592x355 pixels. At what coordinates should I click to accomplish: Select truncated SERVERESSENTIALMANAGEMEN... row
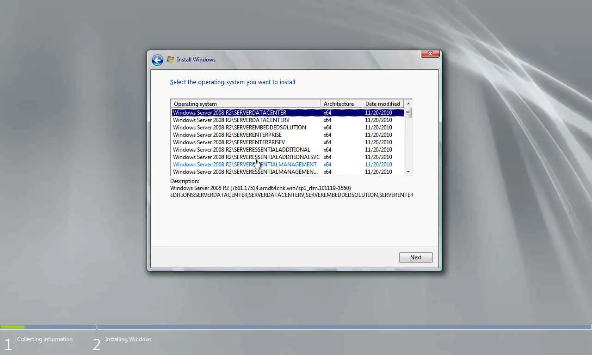pyautogui.click(x=288, y=172)
